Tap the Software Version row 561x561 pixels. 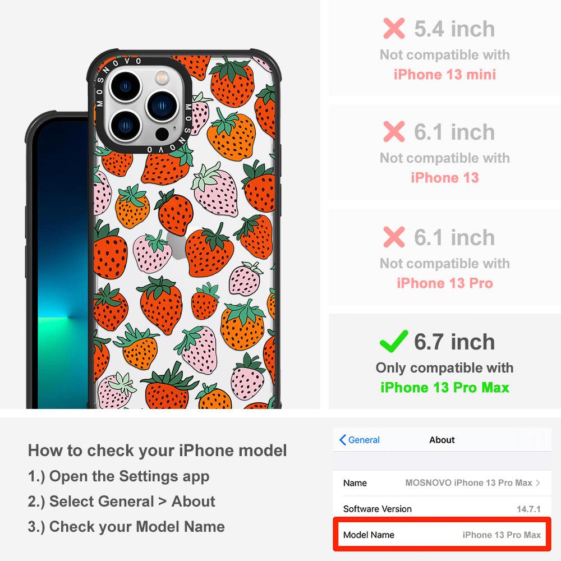(442, 509)
